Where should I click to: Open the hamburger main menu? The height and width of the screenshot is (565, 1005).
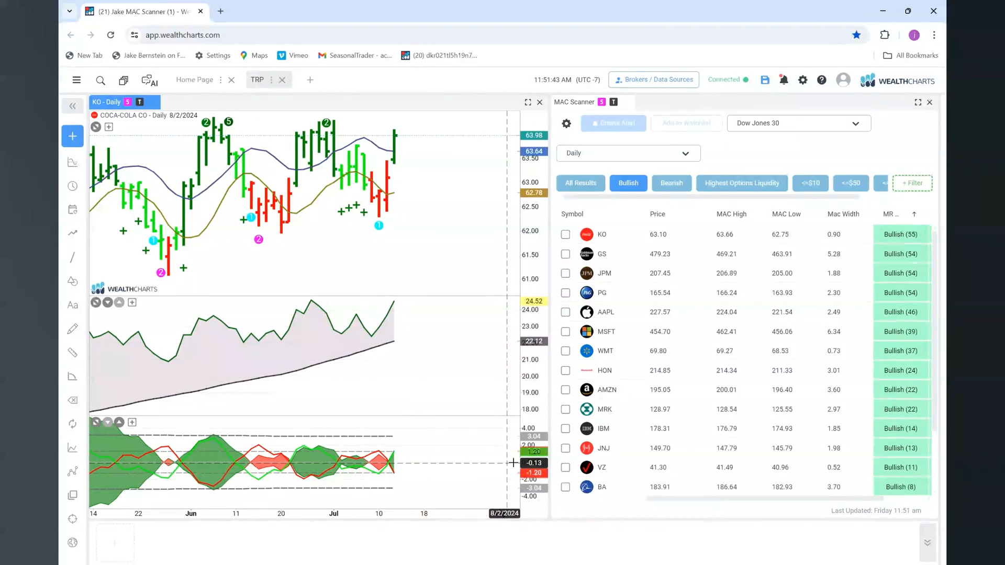pyautogui.click(x=76, y=80)
